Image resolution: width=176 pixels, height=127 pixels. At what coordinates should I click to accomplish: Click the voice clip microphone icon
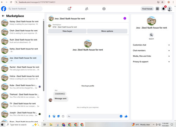[49, 116]
